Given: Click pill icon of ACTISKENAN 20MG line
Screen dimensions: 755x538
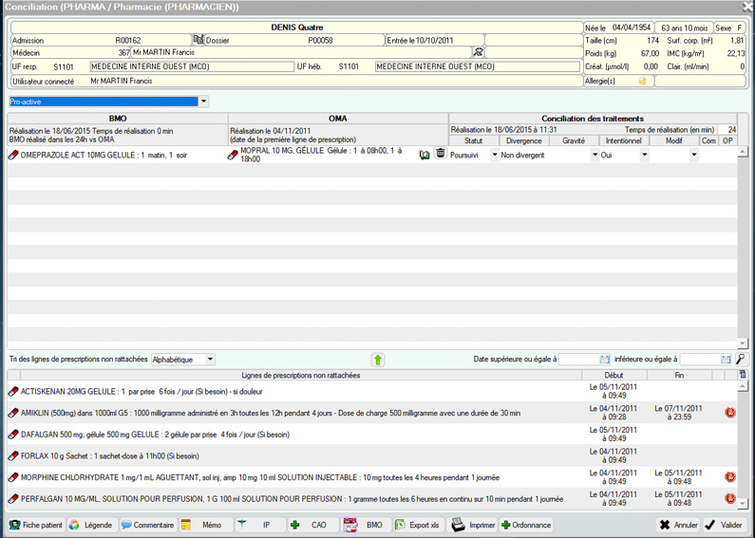Looking at the screenshot, I should pos(13,391).
